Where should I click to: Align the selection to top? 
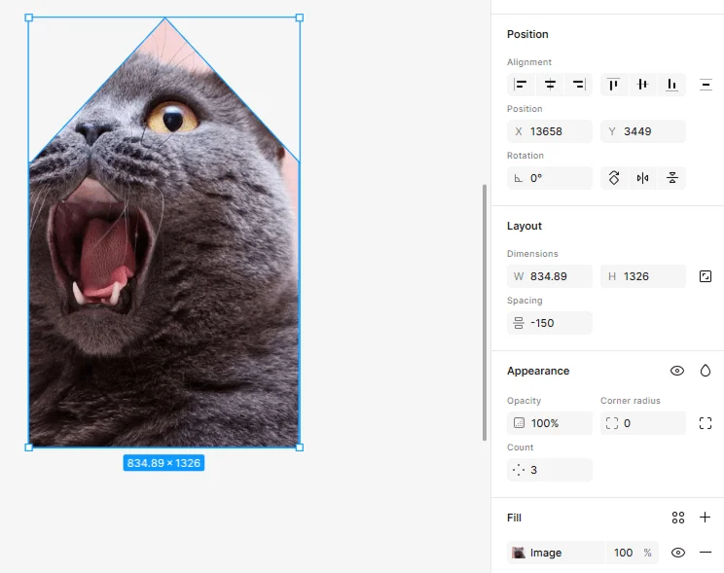point(613,85)
